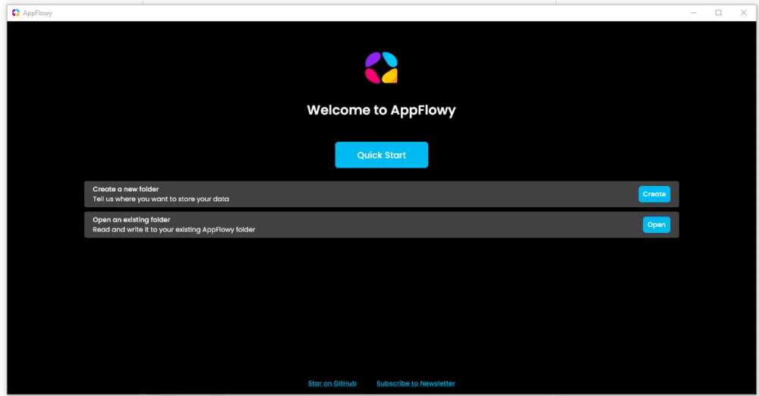Image resolution: width=759 pixels, height=396 pixels.
Task: Click Create for a new folder
Action: [654, 194]
